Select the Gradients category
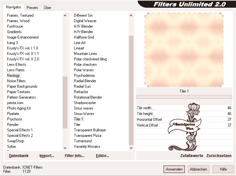The width and height of the screenshot is (236, 176). coord(14,32)
